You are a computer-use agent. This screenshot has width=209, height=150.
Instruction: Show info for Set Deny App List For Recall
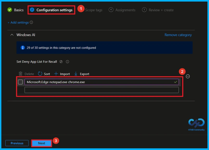67,62
